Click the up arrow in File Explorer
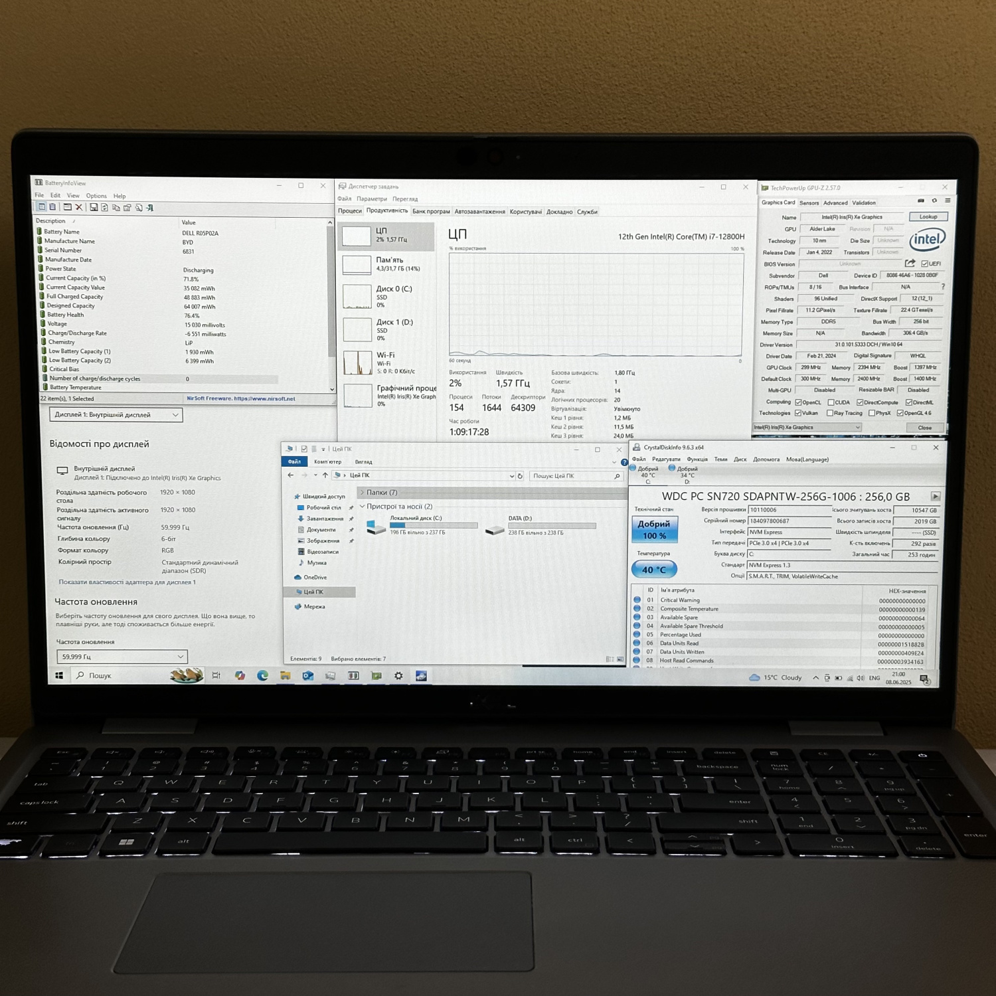This screenshot has height=996, width=996. 325,475
